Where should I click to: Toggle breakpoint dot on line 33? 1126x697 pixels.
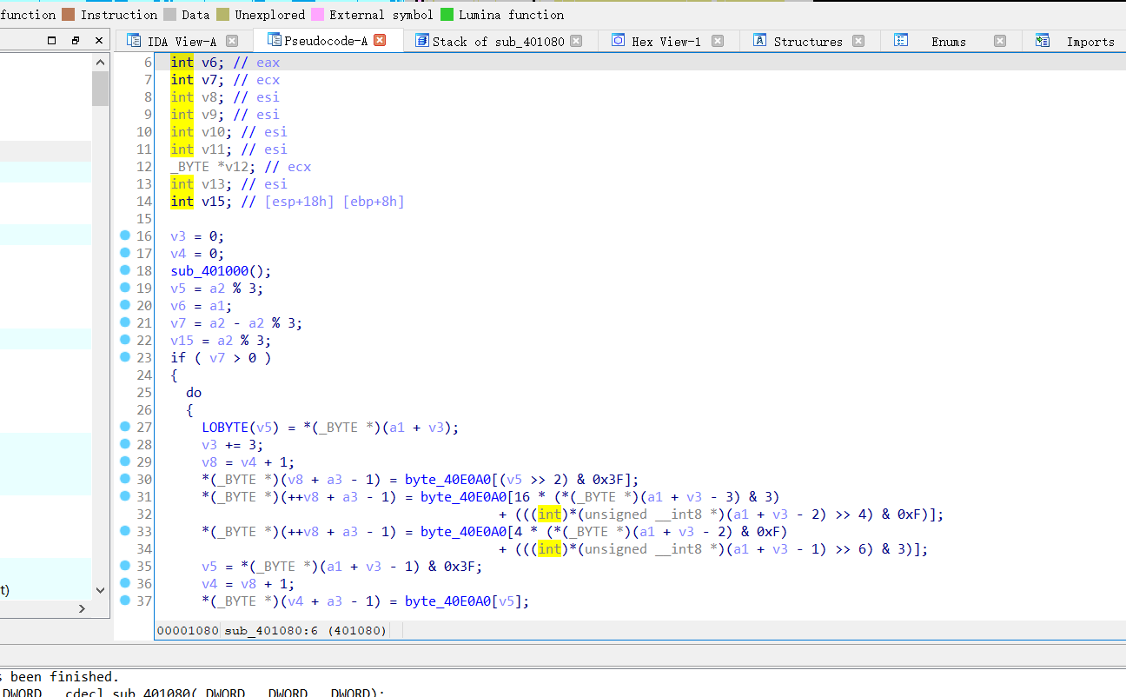click(125, 531)
